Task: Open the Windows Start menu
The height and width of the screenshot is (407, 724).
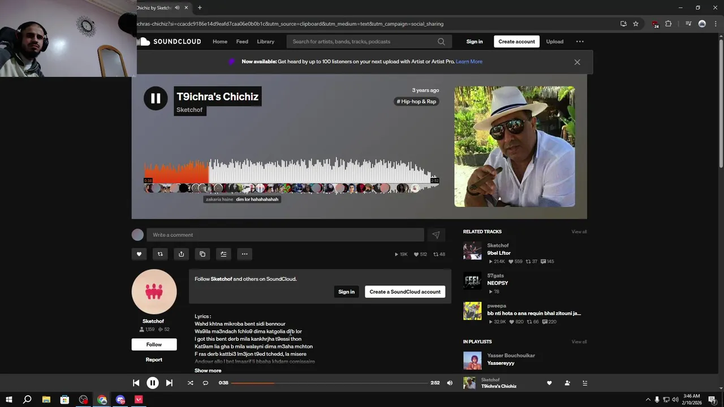Action: click(8, 400)
